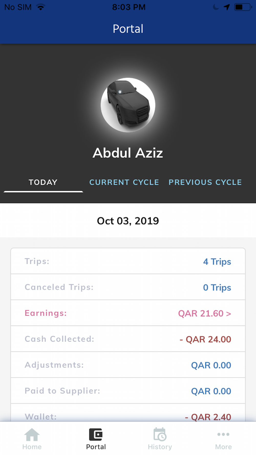Open the 4 Trips link
Image resolution: width=256 pixels, height=455 pixels.
[x=217, y=262]
